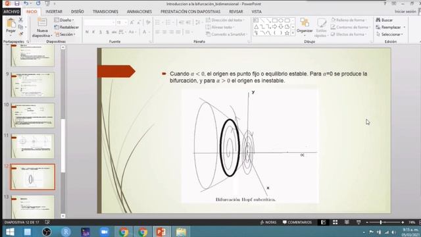Select the right arrow shape in the gallery
This screenshot has height=237, width=421.
[275, 26]
